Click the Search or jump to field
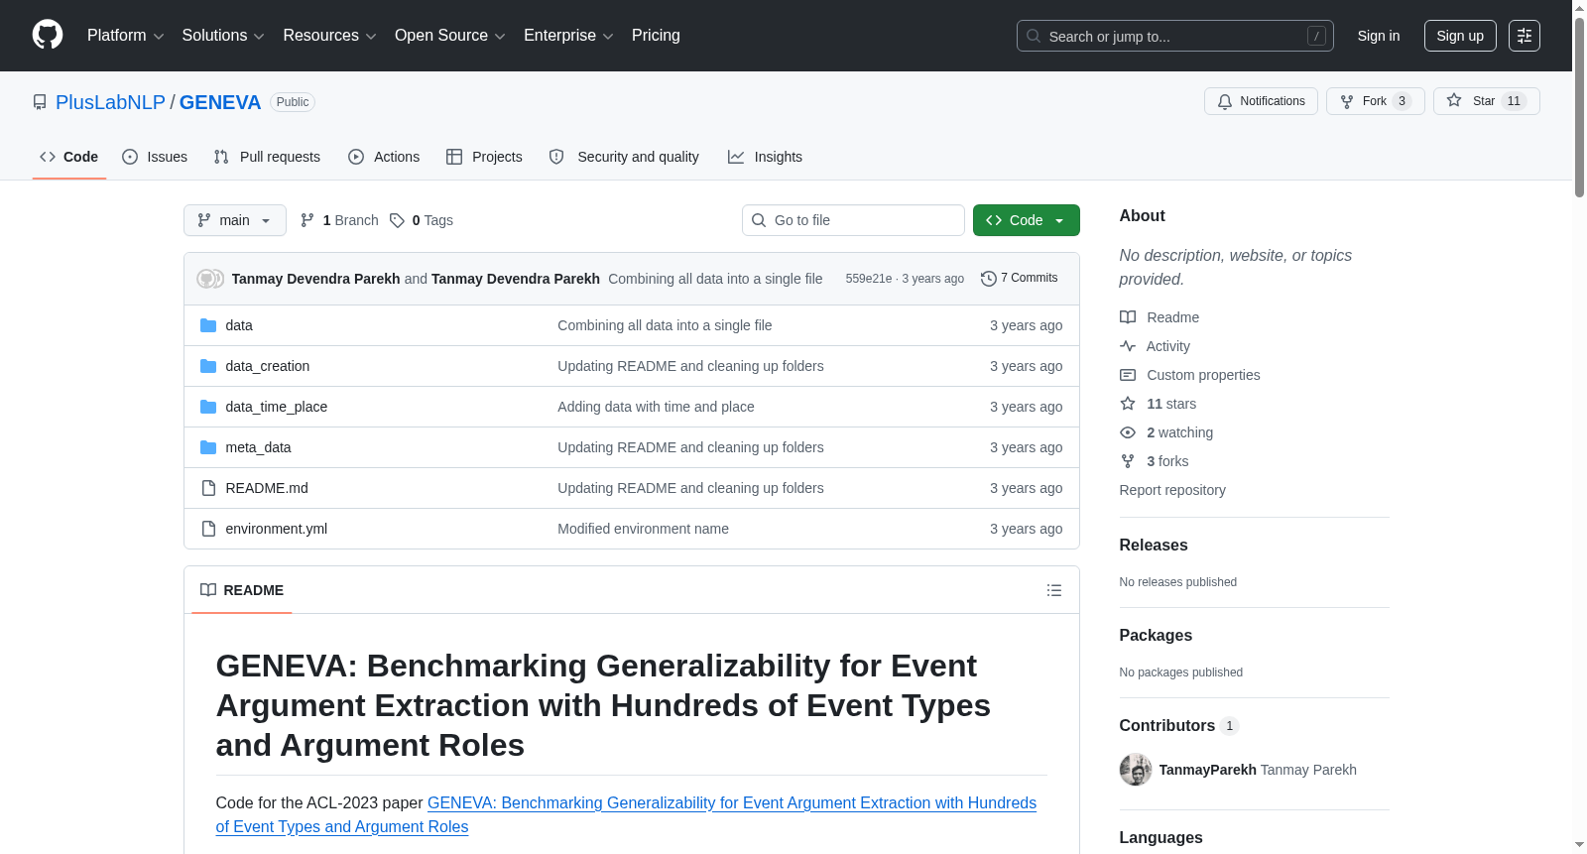Image resolution: width=1587 pixels, height=854 pixels. pyautogui.click(x=1175, y=36)
